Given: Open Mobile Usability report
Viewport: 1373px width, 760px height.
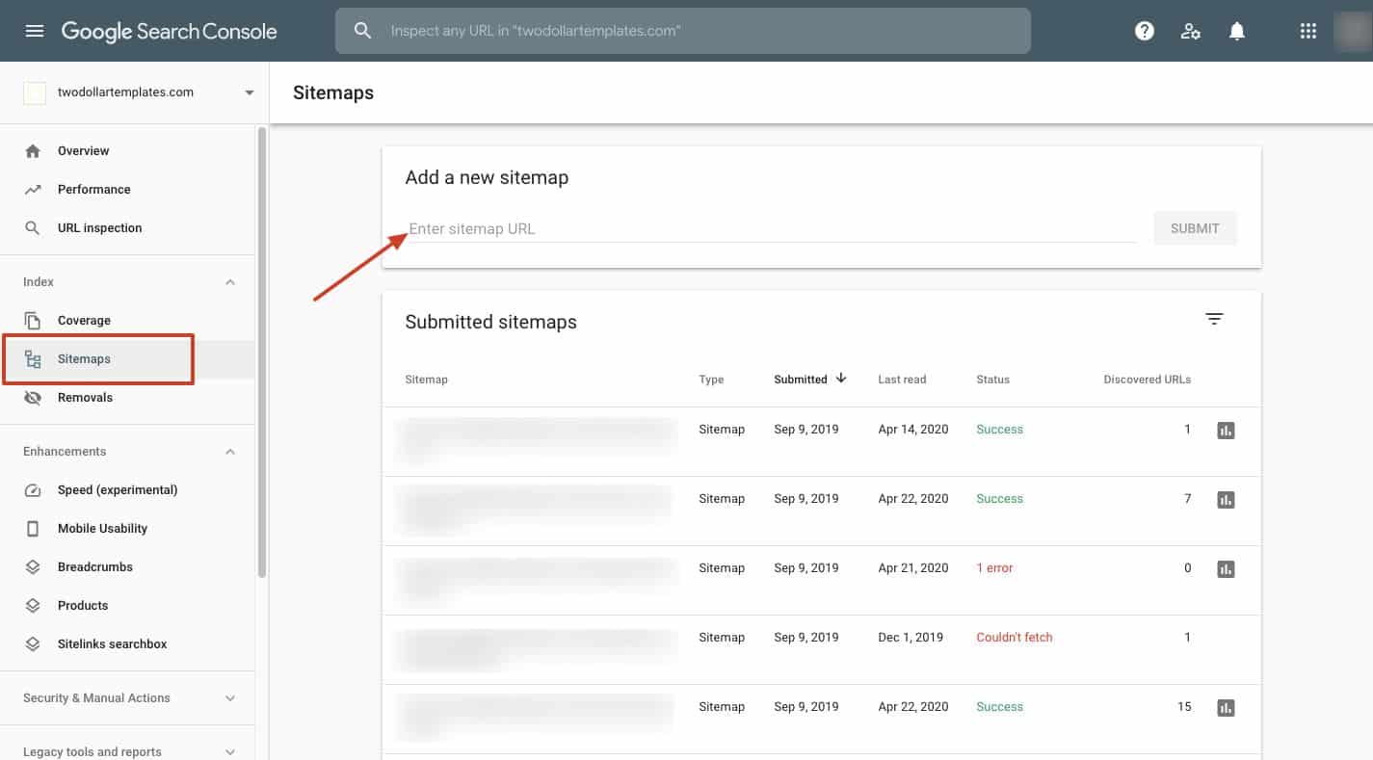Looking at the screenshot, I should (102, 529).
